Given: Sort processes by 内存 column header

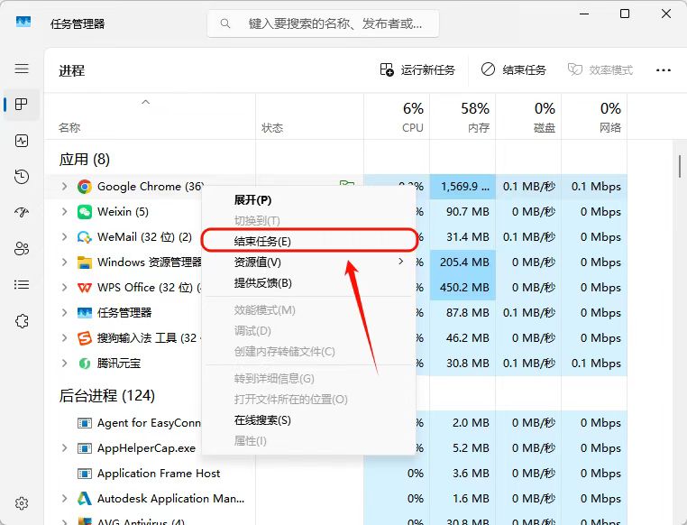Looking at the screenshot, I should coord(463,116).
